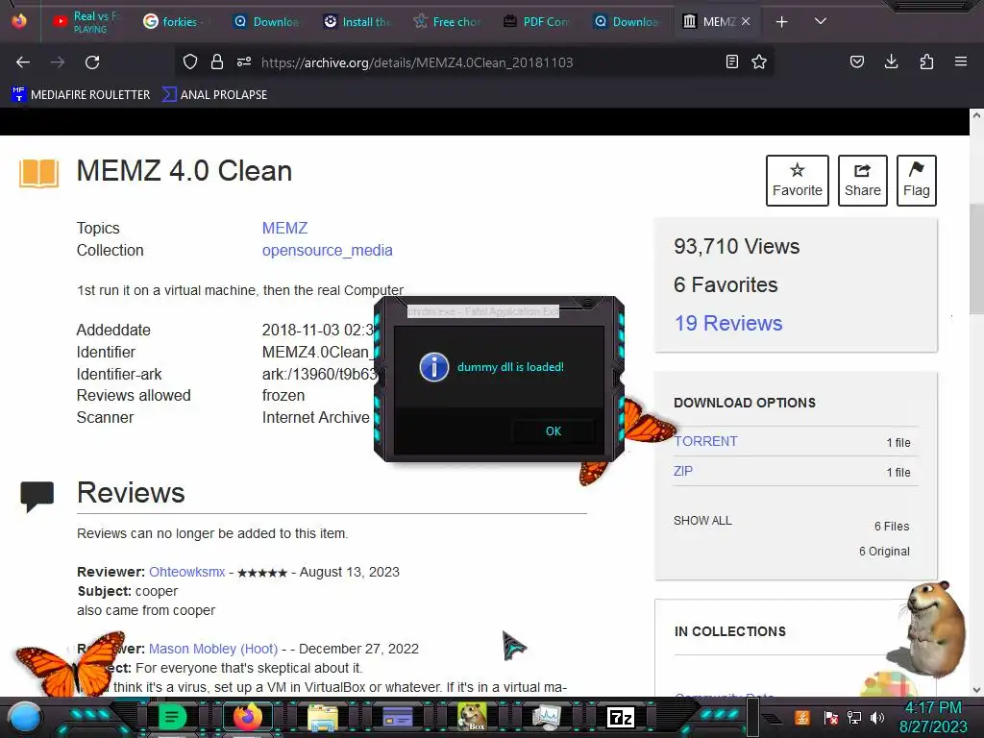Expand the list all tabs chevron
Screen dimensions: 984x738
pos(821,21)
